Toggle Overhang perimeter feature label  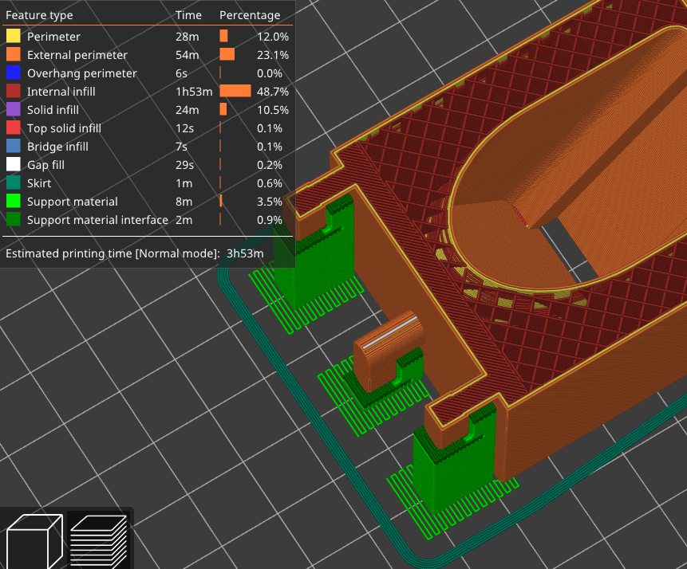coord(82,73)
